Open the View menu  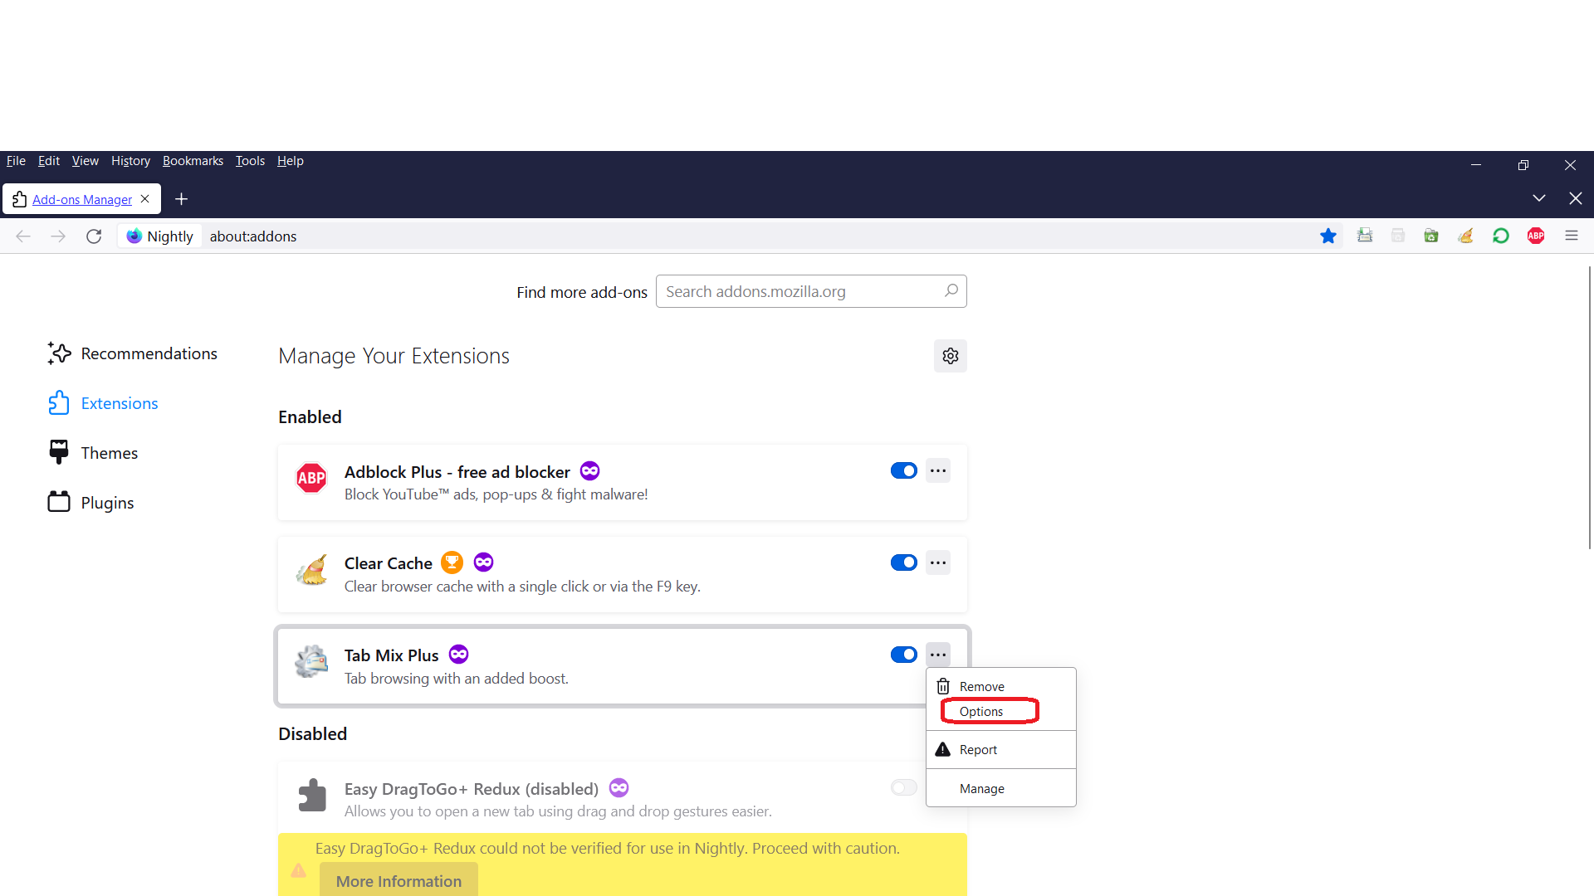pos(86,161)
